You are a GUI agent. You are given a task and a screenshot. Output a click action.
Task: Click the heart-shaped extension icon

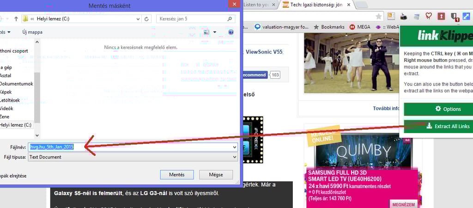(429, 16)
